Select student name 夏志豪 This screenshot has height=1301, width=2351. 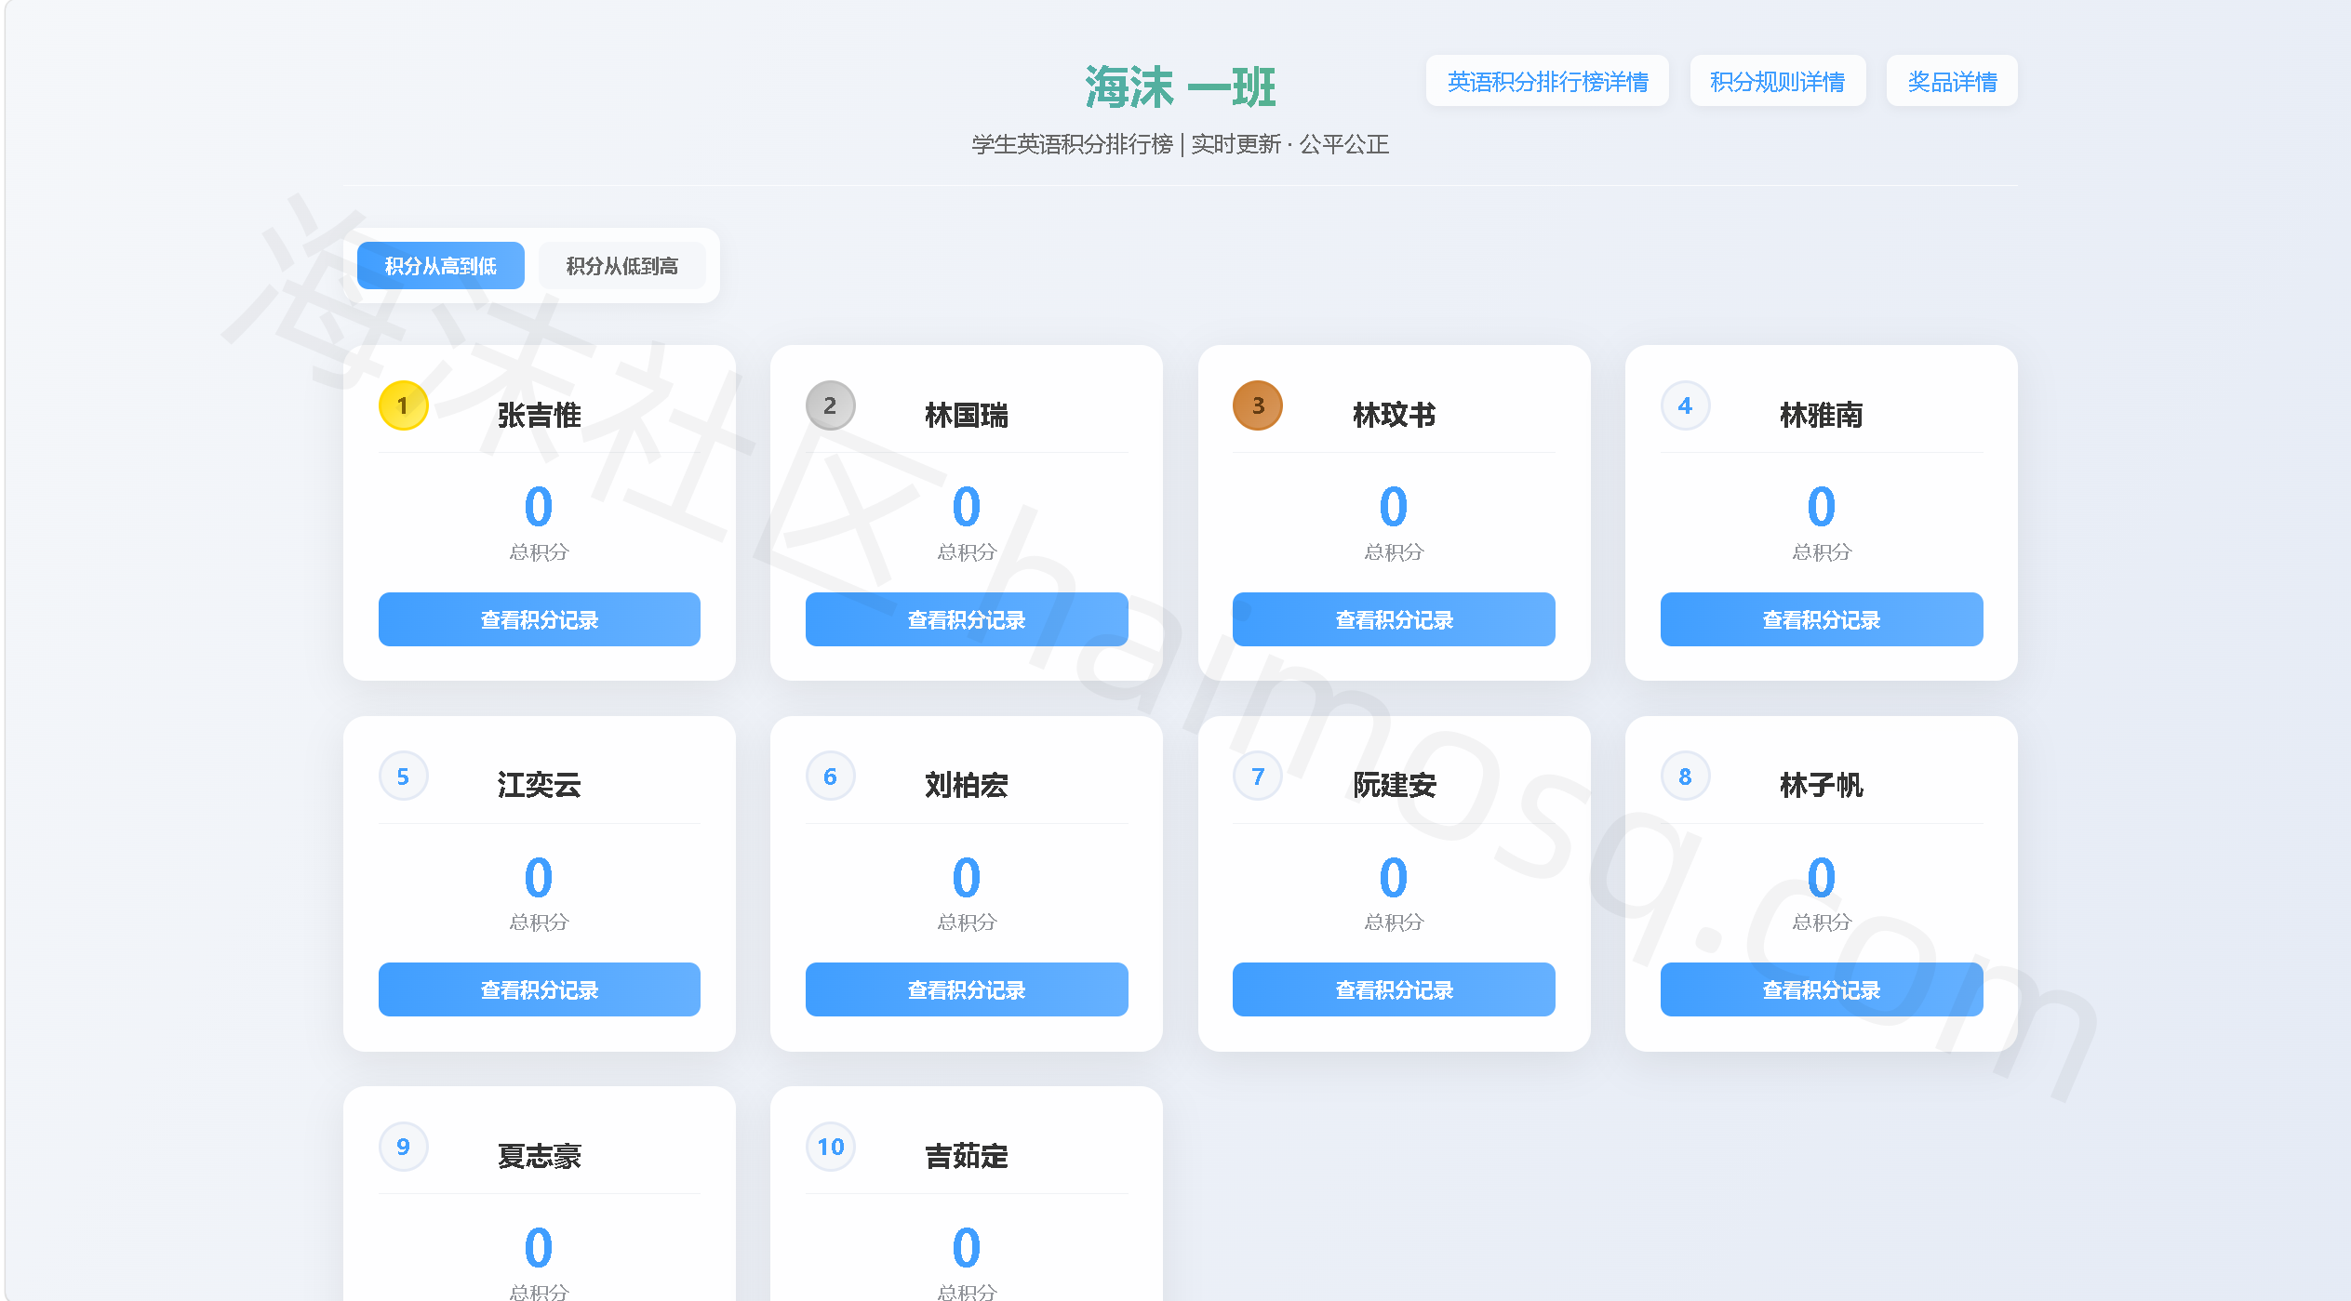pos(540,1156)
